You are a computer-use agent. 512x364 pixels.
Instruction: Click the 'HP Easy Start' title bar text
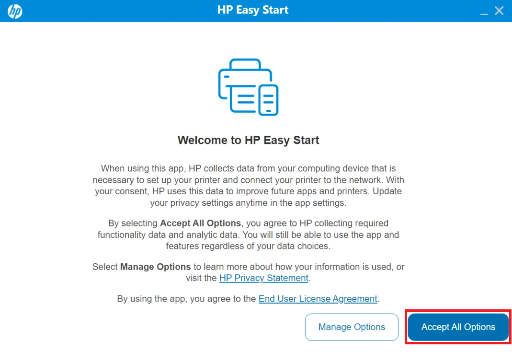[x=253, y=10]
